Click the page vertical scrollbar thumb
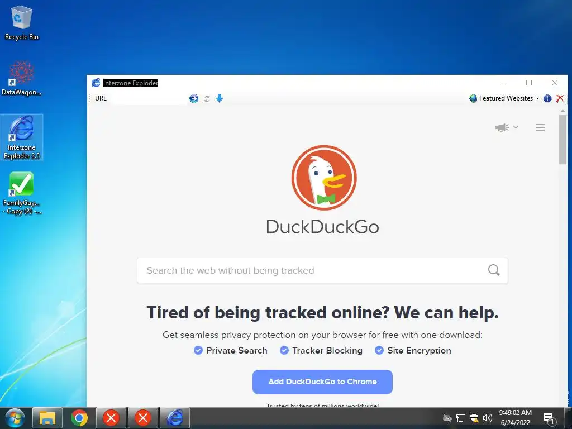 coord(563,139)
